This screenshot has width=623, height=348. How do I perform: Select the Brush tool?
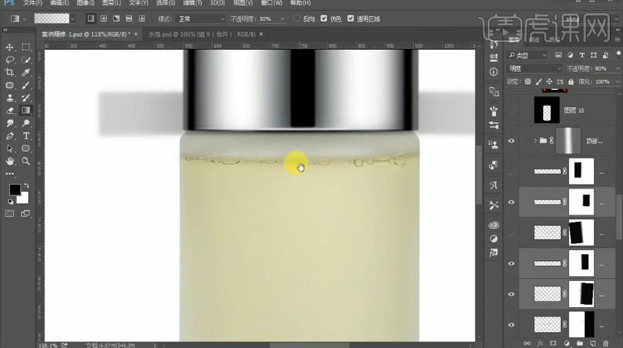click(x=26, y=86)
